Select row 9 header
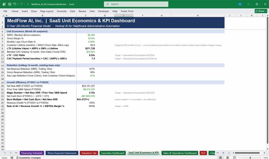The image size is (269, 159). (x=2, y=49)
